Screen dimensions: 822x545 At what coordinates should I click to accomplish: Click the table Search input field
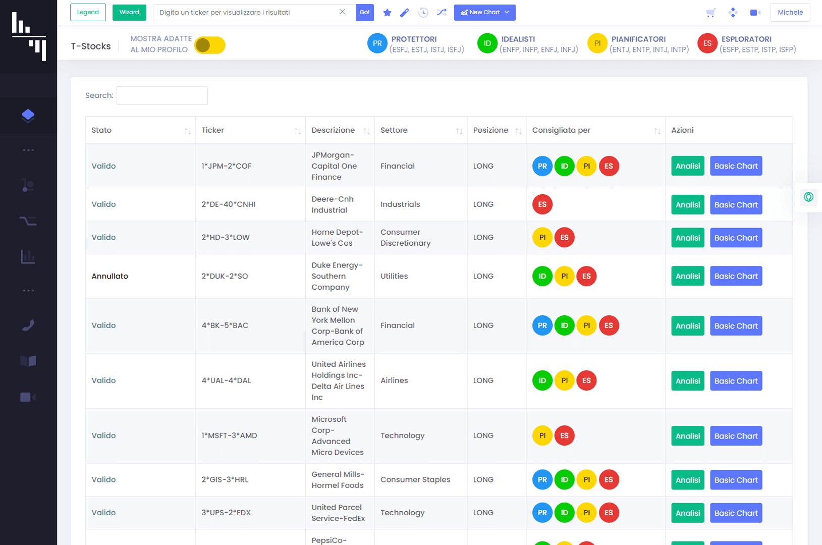tap(162, 95)
